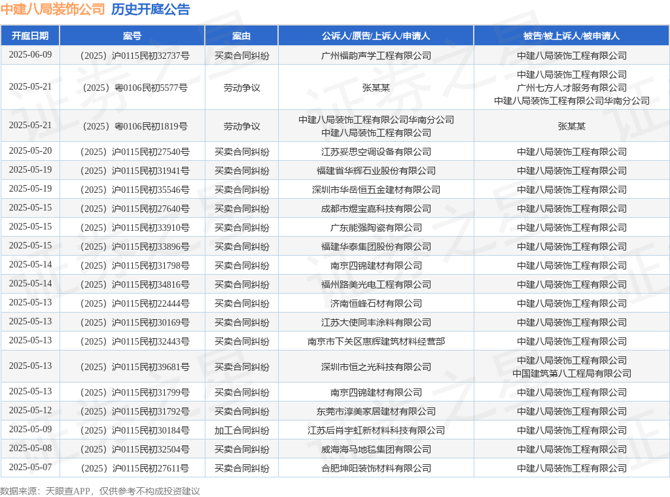Select case number 沪0115民初32737号
The width and height of the screenshot is (670, 497).
click(135, 56)
